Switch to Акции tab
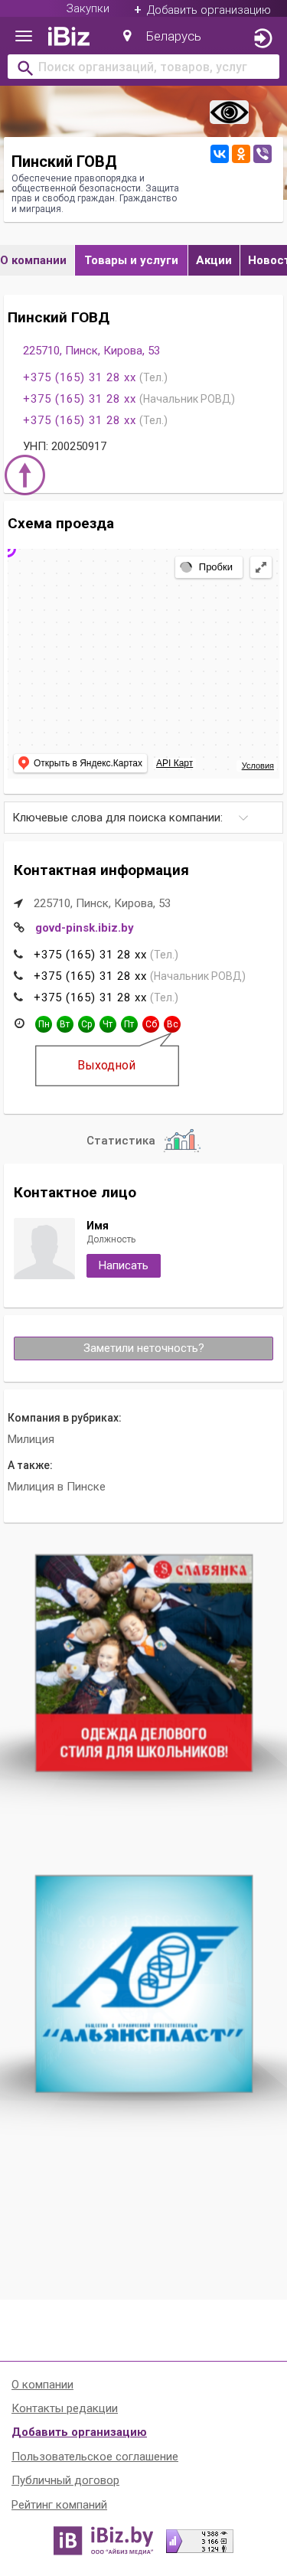The width and height of the screenshot is (287, 2576). pos(214,260)
